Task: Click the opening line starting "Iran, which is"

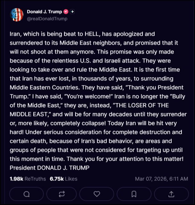Action: tap(78, 34)
